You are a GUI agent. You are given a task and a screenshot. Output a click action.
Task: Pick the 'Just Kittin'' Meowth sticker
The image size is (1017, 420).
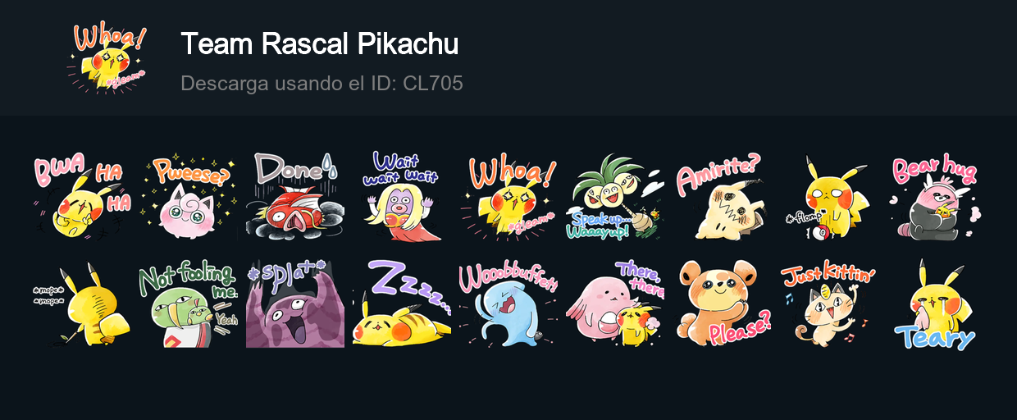coord(828,304)
